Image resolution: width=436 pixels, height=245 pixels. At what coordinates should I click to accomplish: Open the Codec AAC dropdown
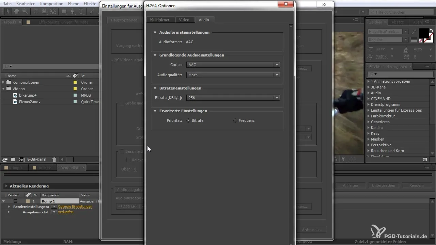point(233,65)
